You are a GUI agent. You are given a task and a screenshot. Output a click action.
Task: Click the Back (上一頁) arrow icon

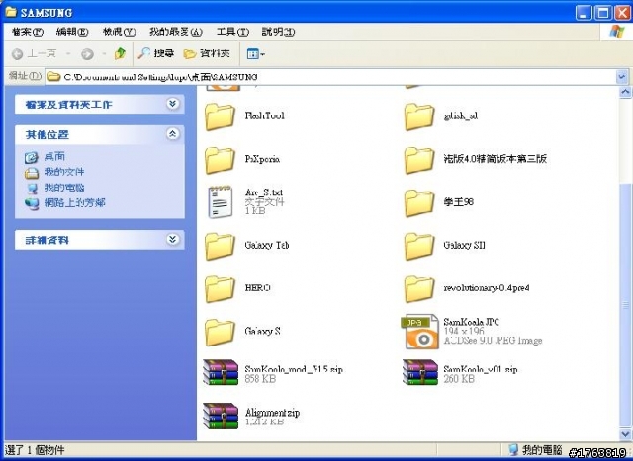(17, 54)
